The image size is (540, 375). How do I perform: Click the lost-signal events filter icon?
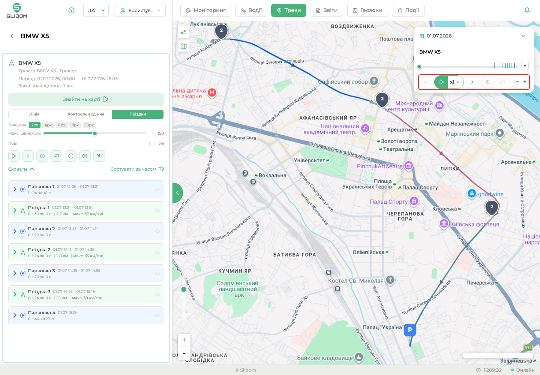99,156
